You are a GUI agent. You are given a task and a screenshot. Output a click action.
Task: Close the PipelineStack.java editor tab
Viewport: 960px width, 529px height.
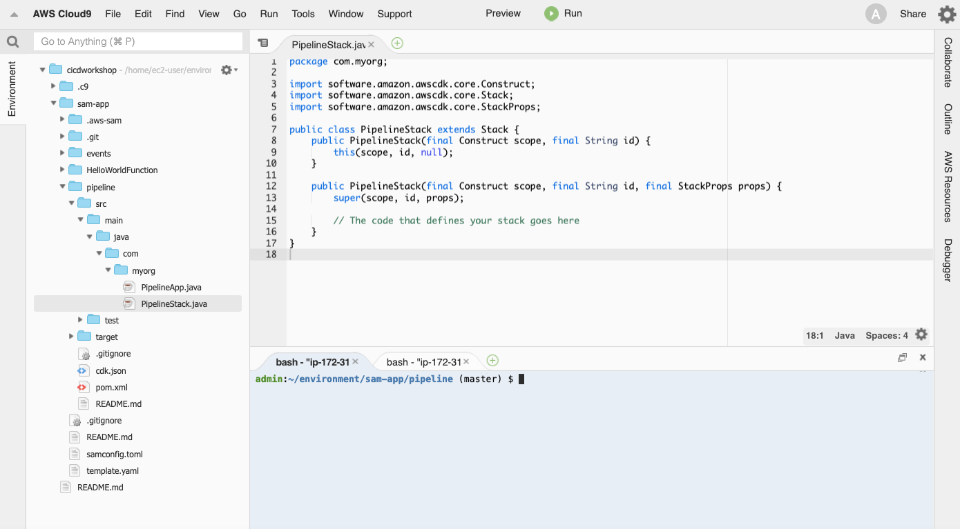coord(371,44)
